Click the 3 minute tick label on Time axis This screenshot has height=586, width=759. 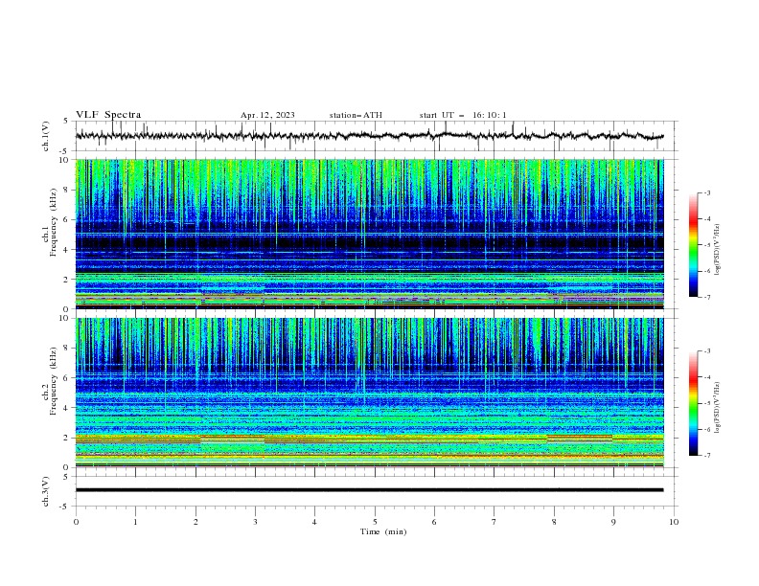tap(255, 522)
